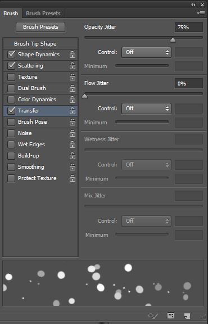Viewport: 208px width, 324px height.
Task: Open the Color Dynamics settings row
Action: [40, 100]
